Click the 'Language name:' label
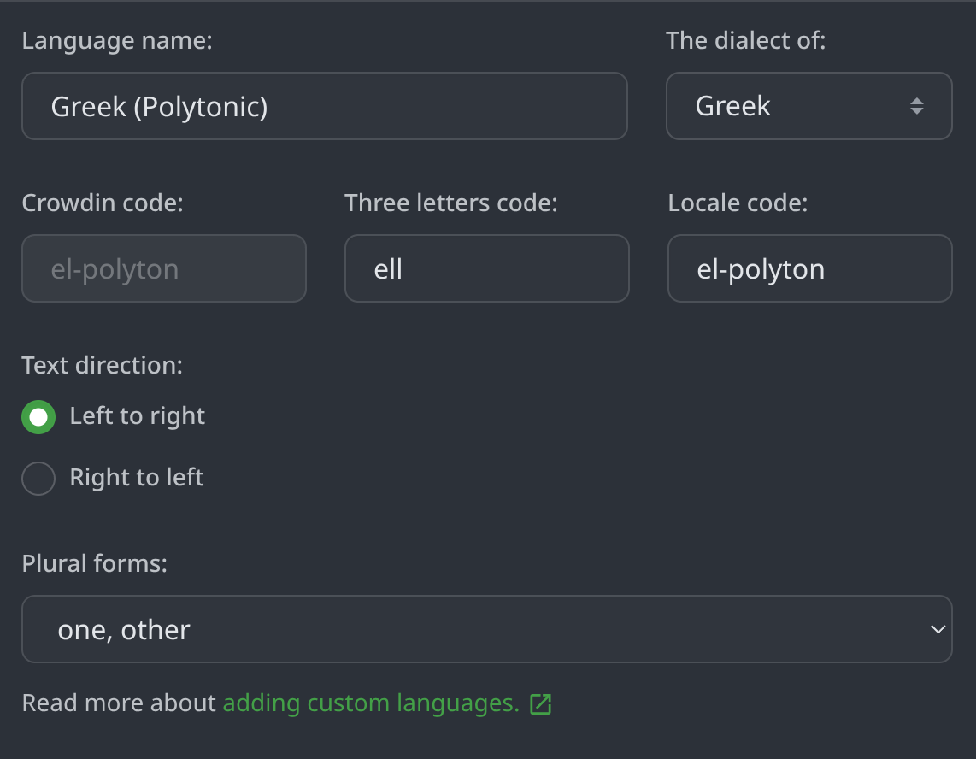The width and height of the screenshot is (976, 759). click(117, 40)
